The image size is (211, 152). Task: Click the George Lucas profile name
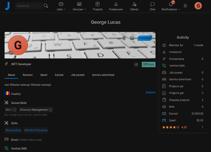(x=105, y=22)
